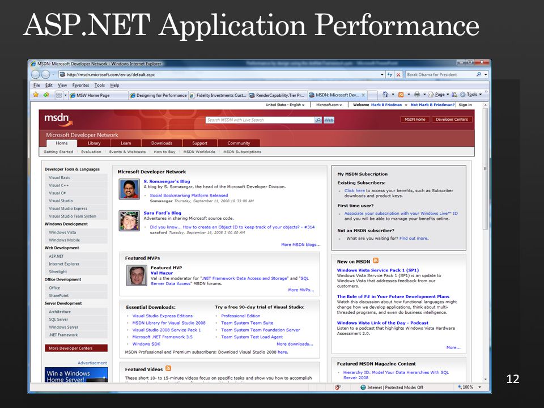Screen dimensions: 544x408
Task: Select the Downloads tab on MSDN
Action: (x=161, y=143)
